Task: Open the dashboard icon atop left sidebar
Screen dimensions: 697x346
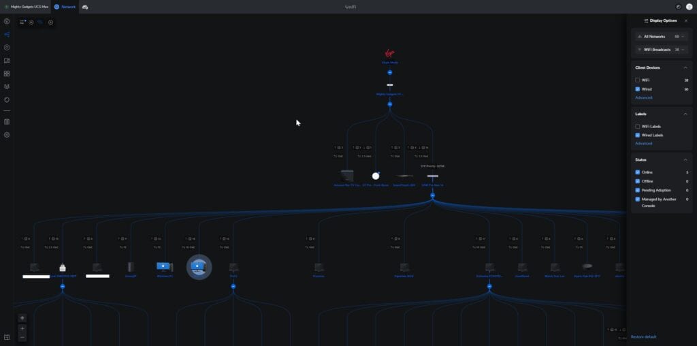Action: (7, 21)
